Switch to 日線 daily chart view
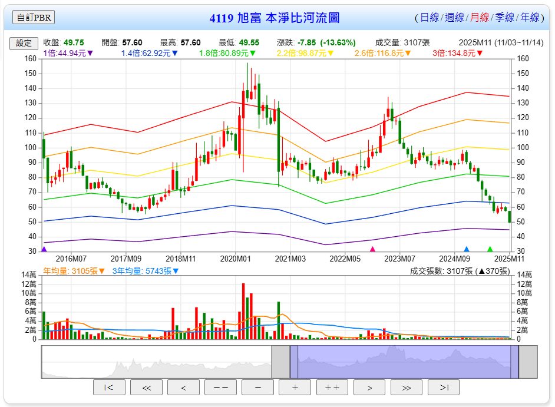This screenshot has height=407, width=555. coord(429,18)
